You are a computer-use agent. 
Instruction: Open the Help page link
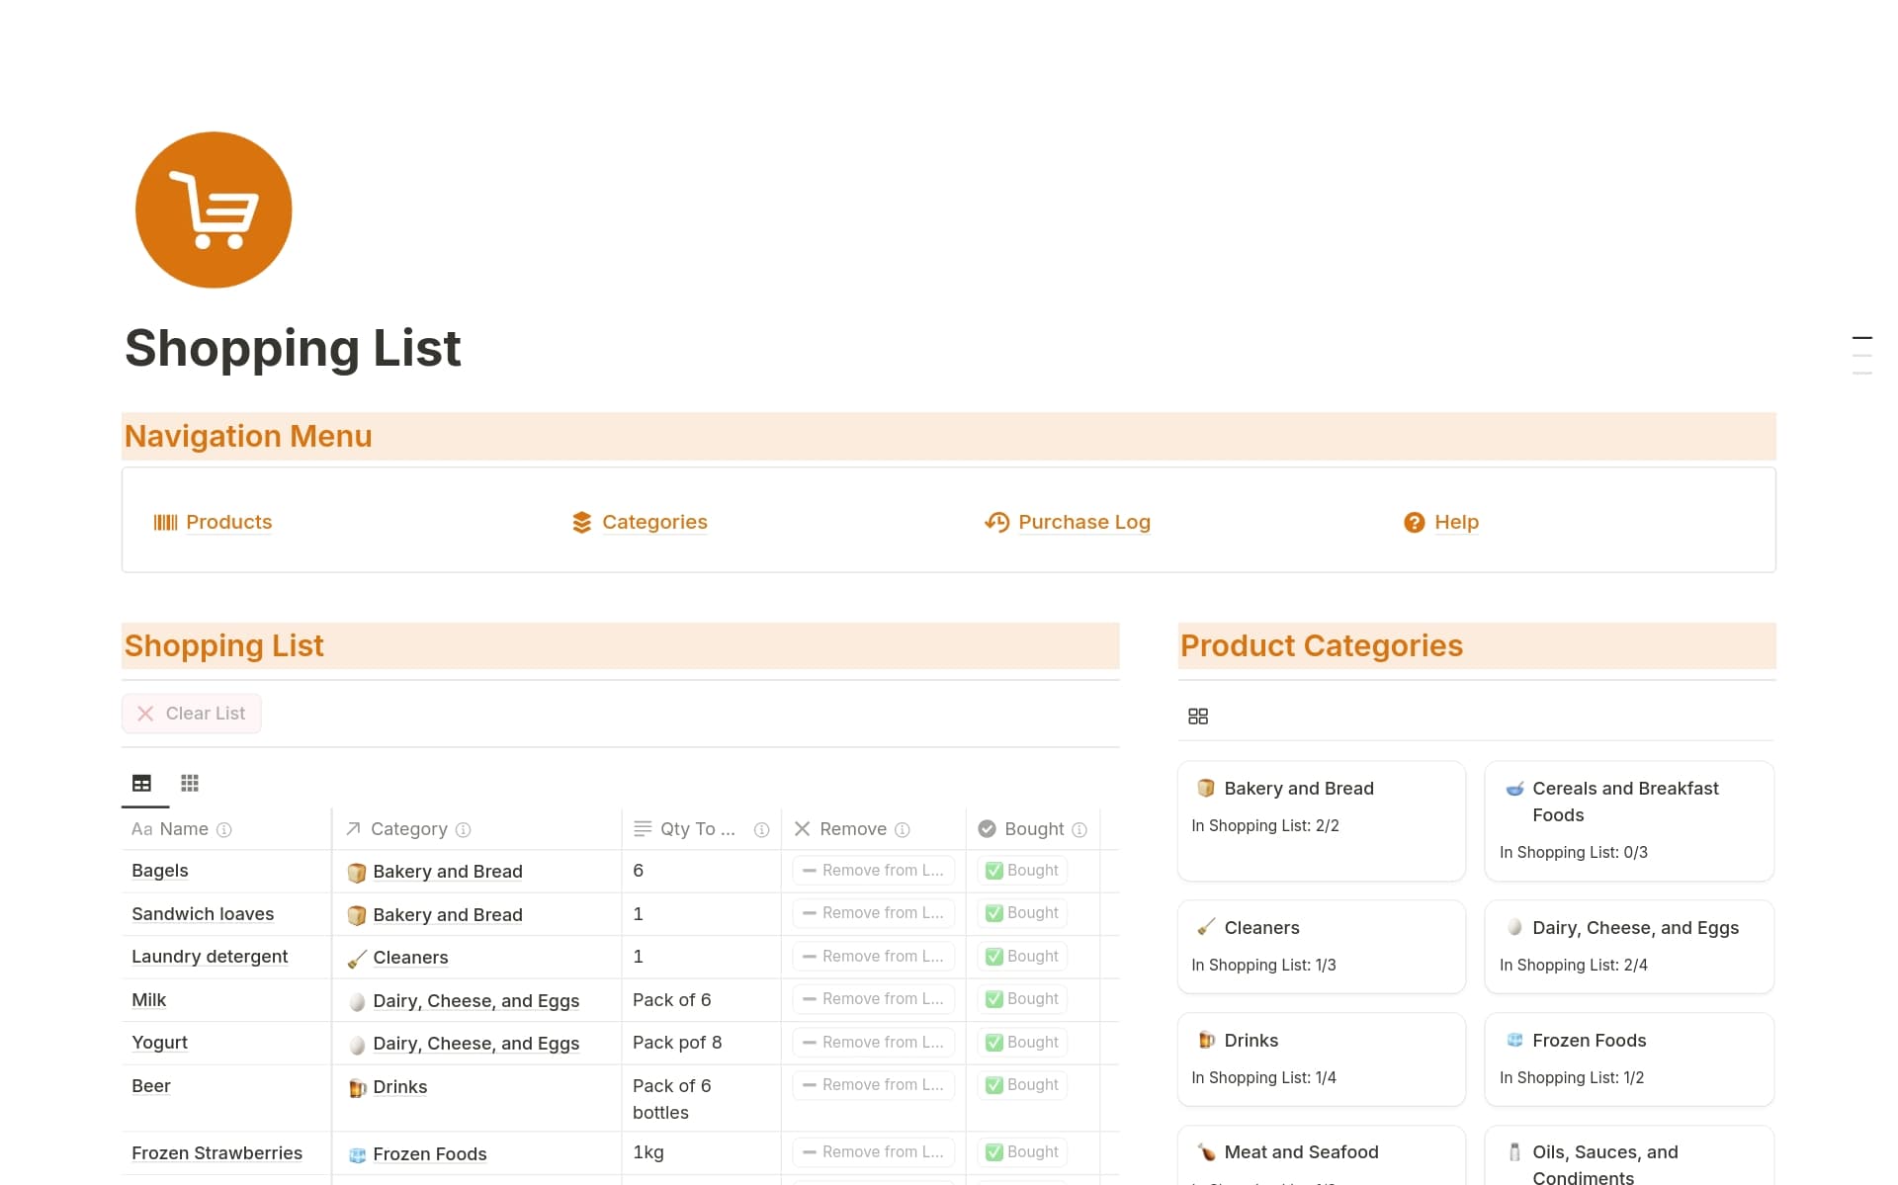point(1456,522)
